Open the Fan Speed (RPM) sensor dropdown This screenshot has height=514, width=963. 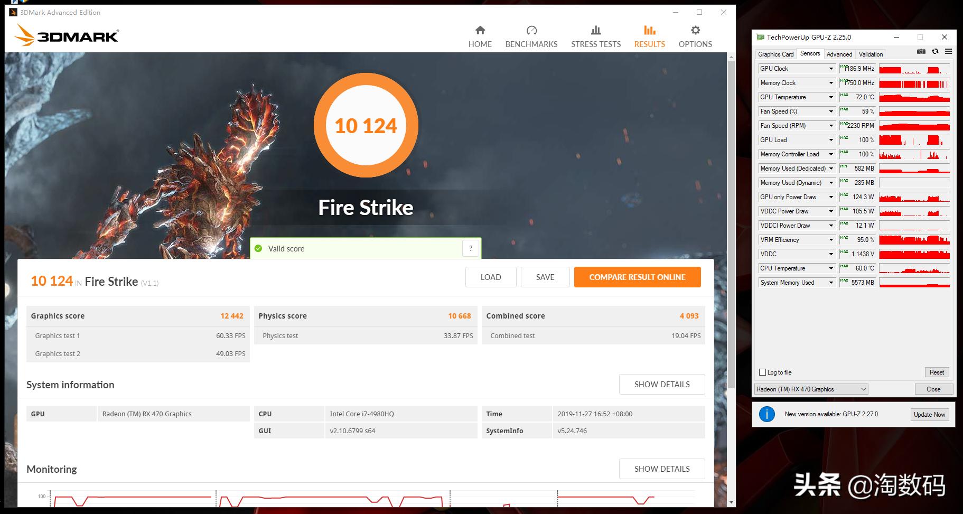[830, 126]
